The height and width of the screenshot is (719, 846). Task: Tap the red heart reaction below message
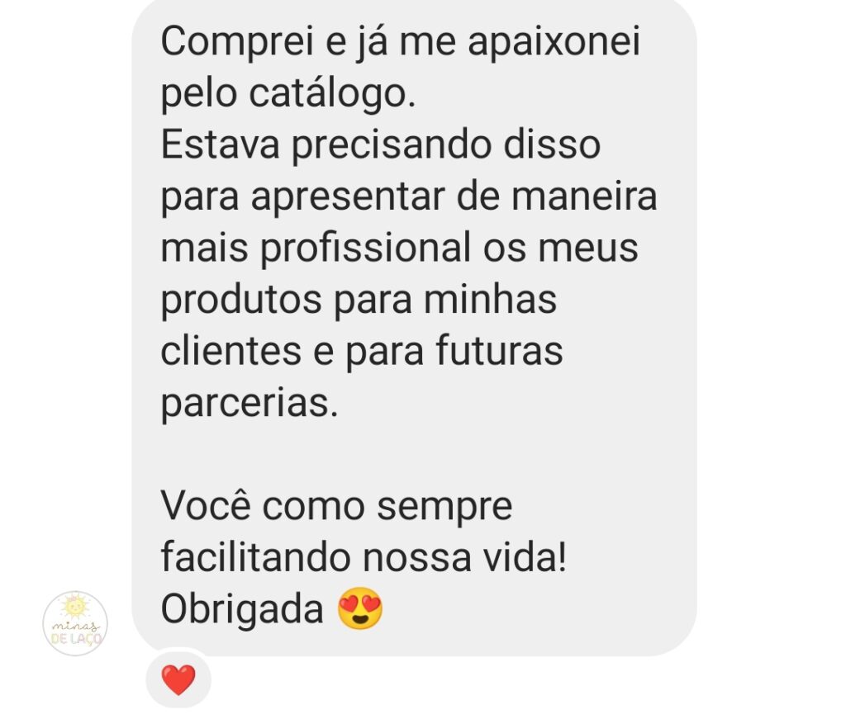point(178,679)
